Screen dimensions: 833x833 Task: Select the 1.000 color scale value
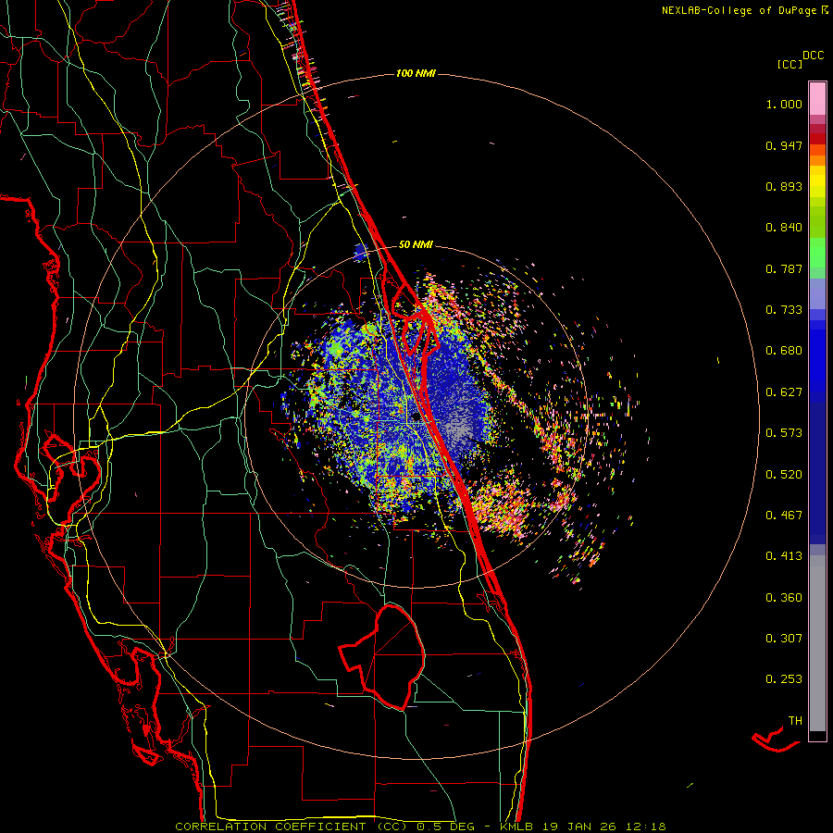[784, 104]
